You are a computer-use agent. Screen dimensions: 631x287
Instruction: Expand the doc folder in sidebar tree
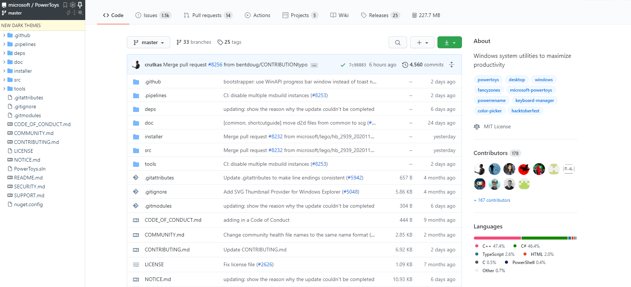point(4,62)
